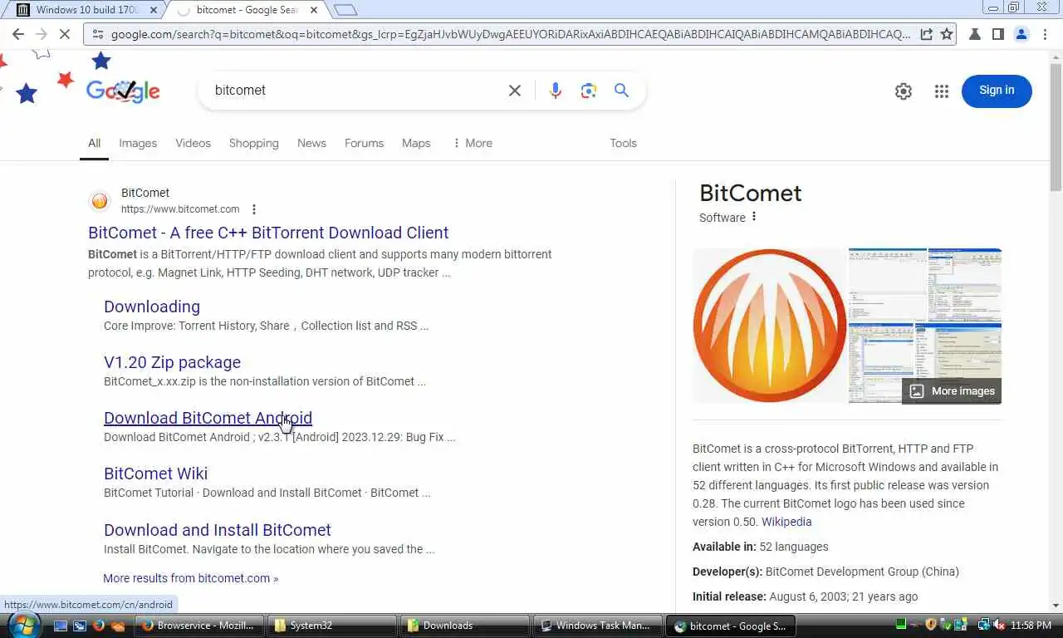The image size is (1063, 638).
Task: Switch to Windows Task Manager taskbar button
Action: [598, 626]
